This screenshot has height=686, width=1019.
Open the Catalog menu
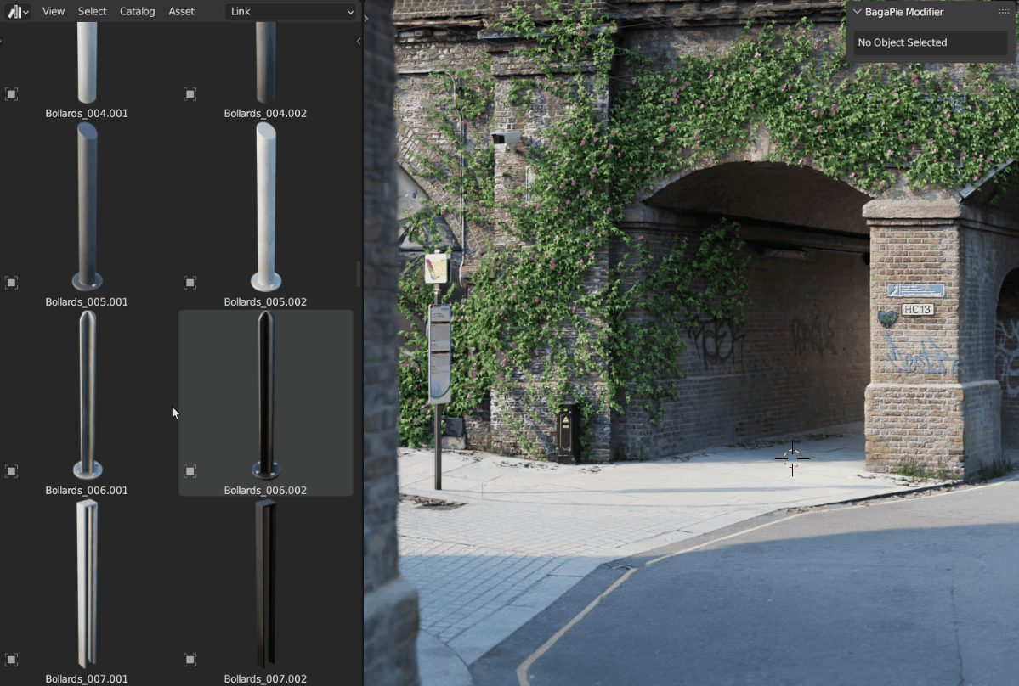[x=137, y=12]
